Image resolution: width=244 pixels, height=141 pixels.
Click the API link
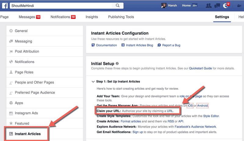(x=181, y=121)
